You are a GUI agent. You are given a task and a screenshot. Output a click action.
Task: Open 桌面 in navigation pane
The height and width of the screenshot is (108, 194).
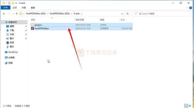(12, 26)
